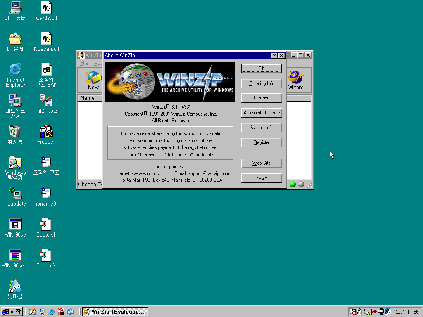Select the My Computer desktop icon
This screenshot has height=317, width=423.
(x=15, y=11)
